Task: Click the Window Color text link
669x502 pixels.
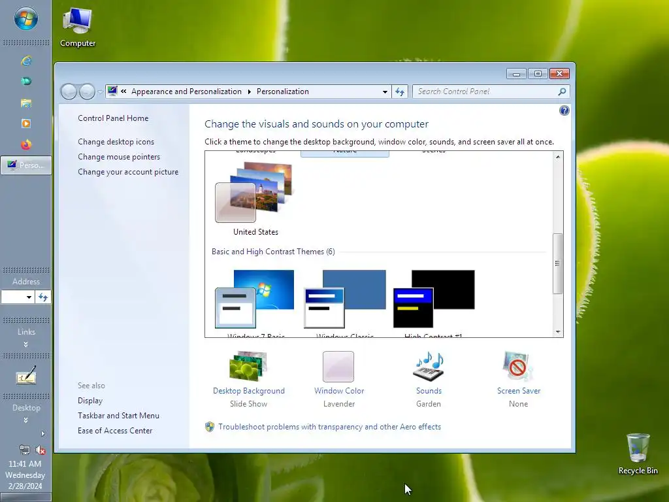Action: click(x=339, y=391)
